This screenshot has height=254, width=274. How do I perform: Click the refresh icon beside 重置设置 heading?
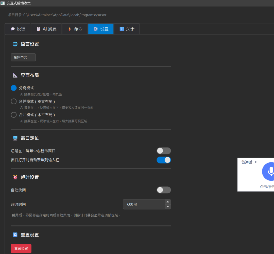coord(15,235)
